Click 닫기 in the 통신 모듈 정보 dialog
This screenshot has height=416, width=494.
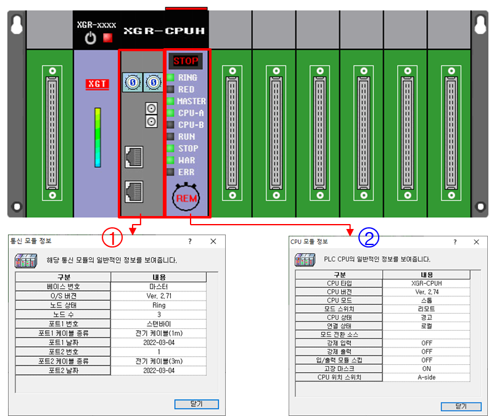pos(196,404)
